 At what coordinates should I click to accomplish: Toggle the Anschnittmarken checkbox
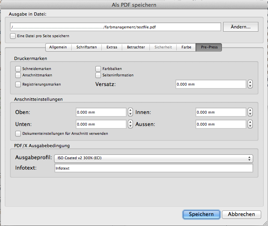click(18, 75)
